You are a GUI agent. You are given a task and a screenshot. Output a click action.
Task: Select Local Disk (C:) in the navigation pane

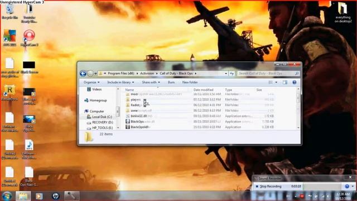point(99,117)
